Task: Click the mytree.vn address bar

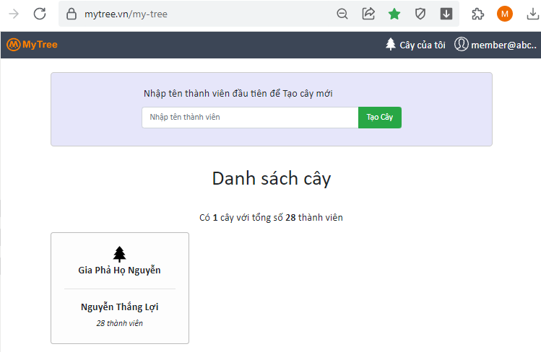Action: click(x=202, y=14)
